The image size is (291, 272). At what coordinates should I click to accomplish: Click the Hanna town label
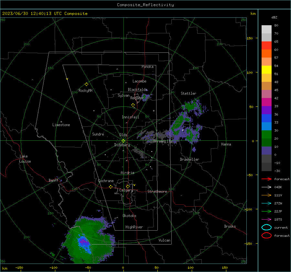click(x=226, y=144)
